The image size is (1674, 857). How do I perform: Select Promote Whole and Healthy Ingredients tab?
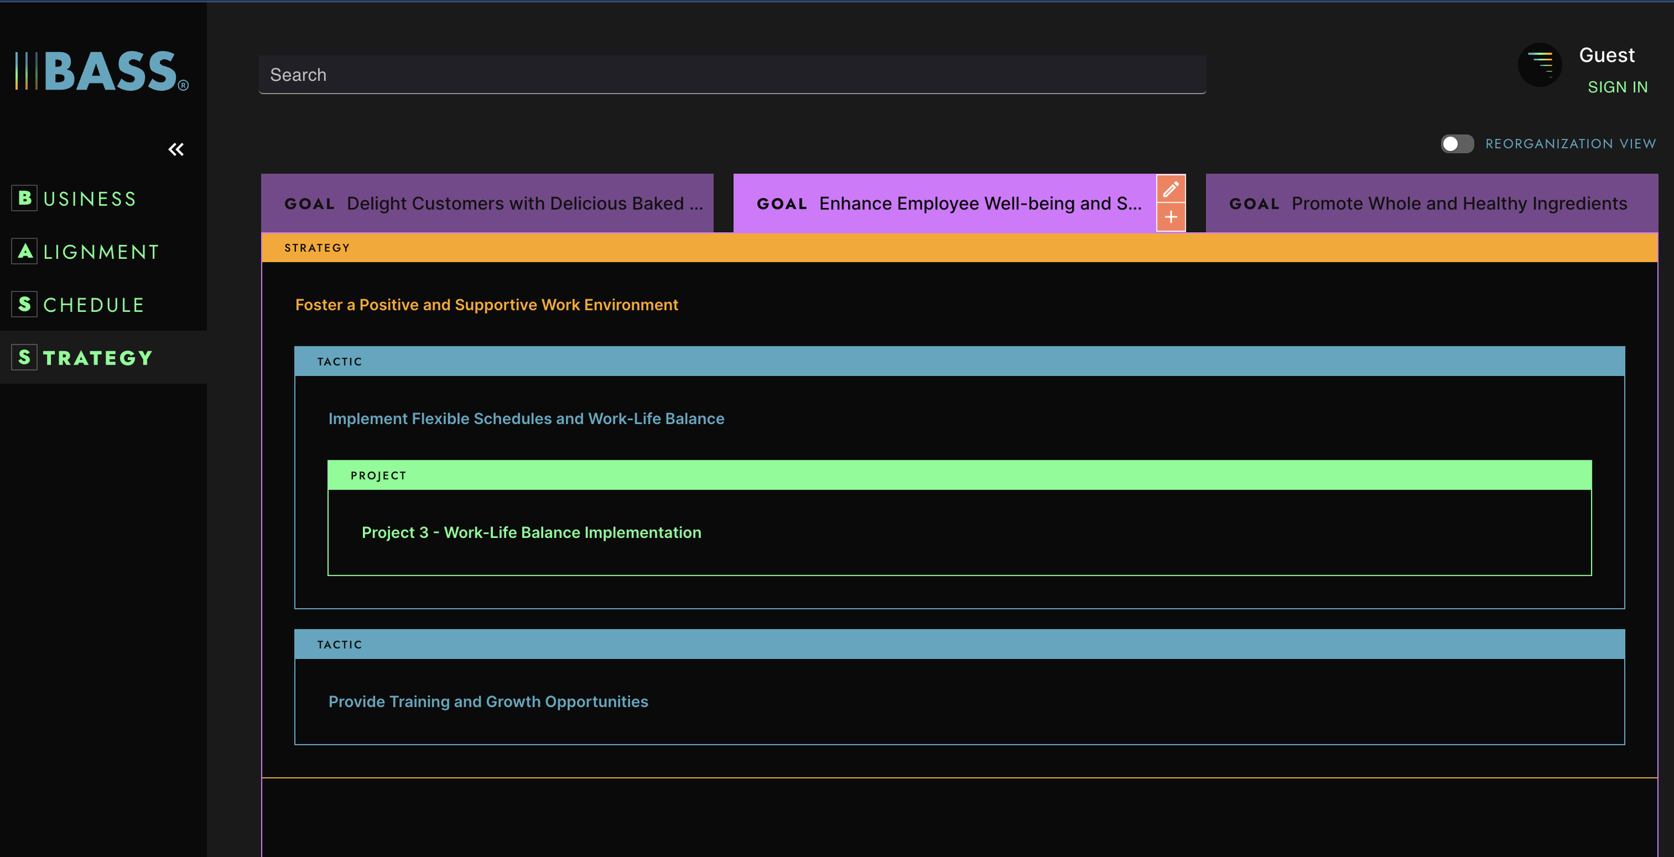(x=1431, y=203)
